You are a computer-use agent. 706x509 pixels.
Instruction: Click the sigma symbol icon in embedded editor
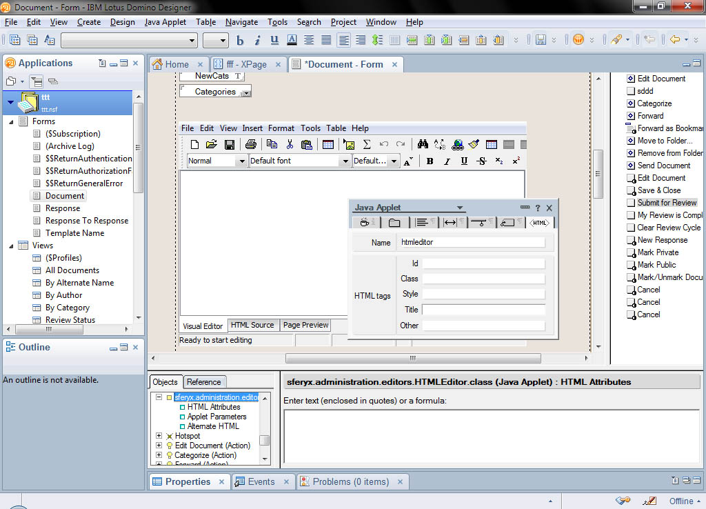pos(367,145)
